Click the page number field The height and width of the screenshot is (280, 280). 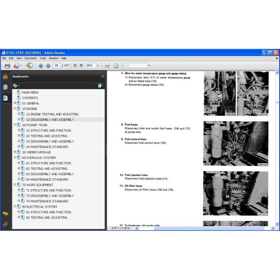click(57, 66)
